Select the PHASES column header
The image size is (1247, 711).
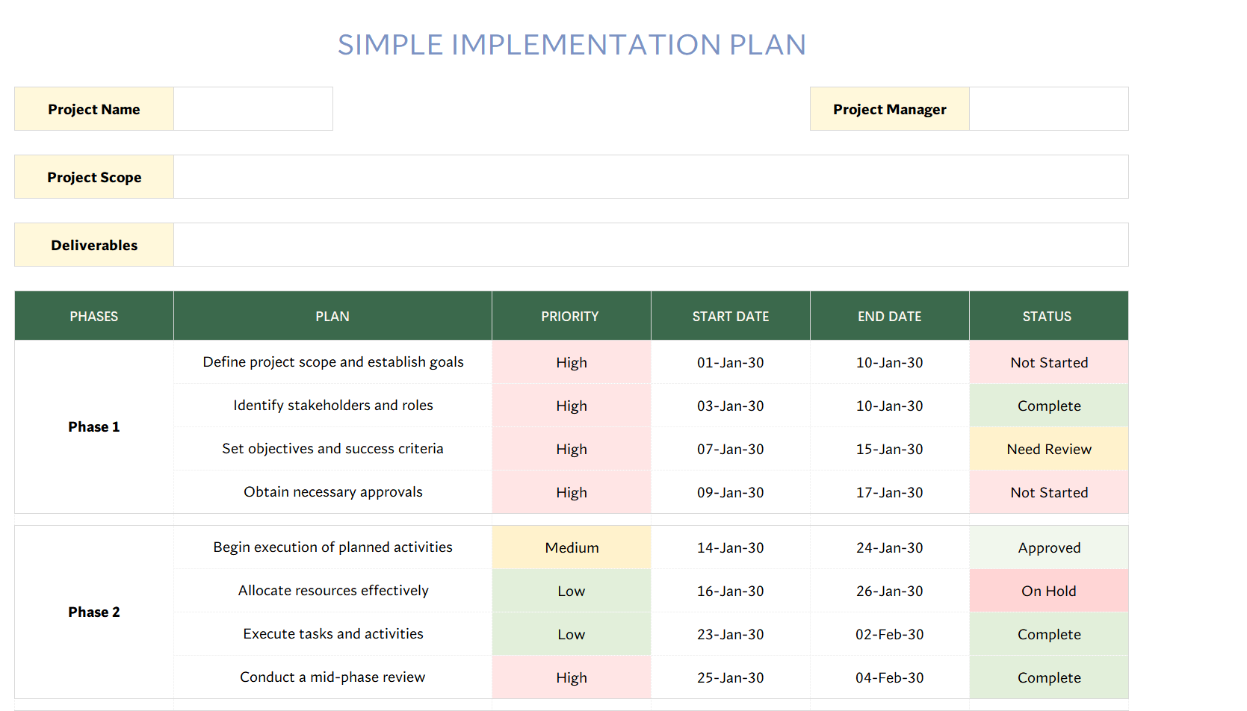pos(94,316)
